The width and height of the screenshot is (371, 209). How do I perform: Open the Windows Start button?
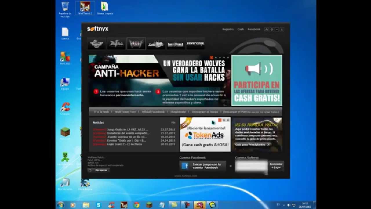[61, 205]
